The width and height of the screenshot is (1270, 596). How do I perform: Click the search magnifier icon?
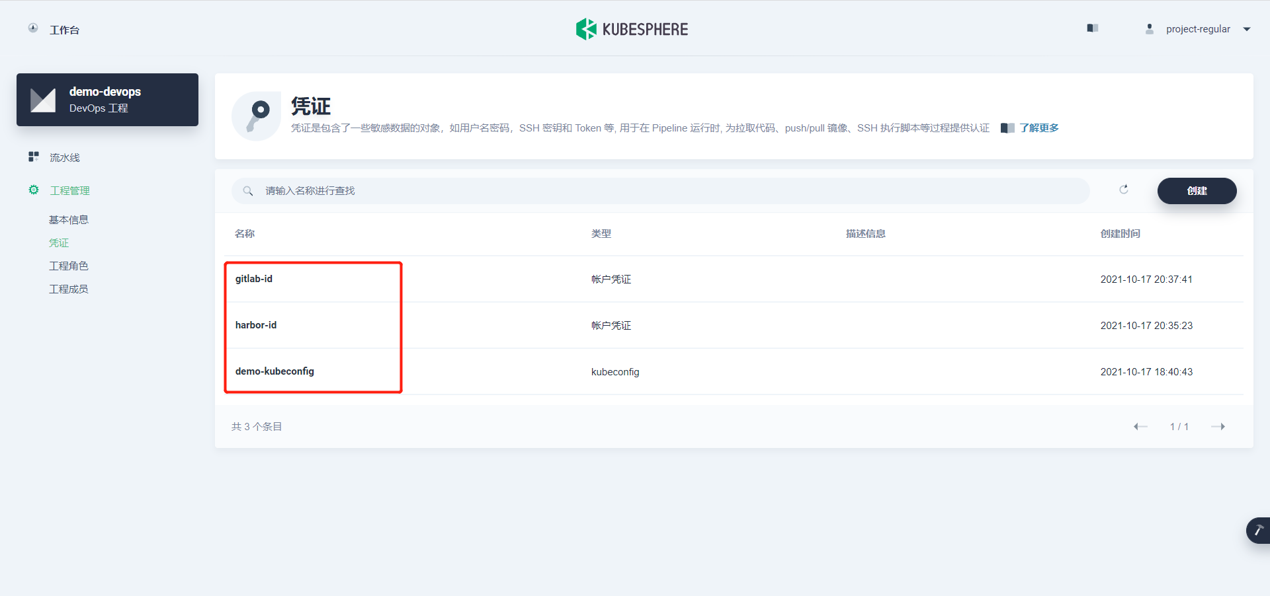248,191
